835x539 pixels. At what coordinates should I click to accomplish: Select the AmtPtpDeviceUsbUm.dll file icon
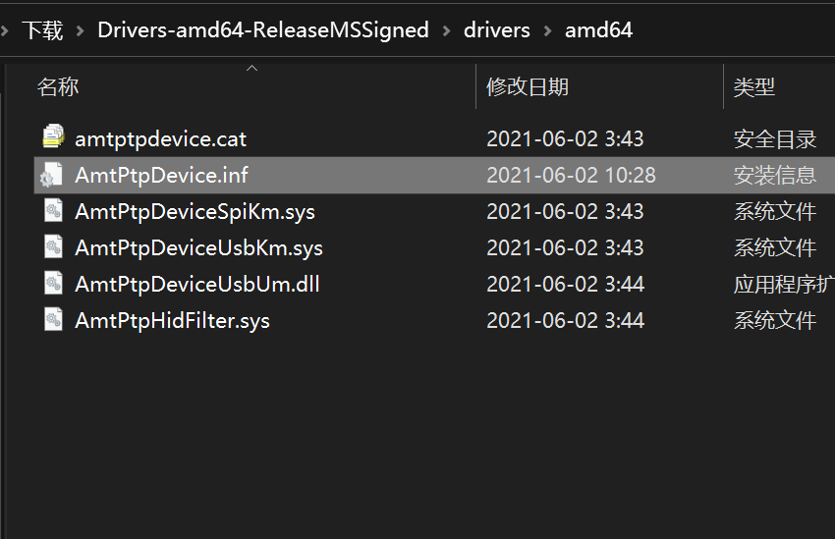click(53, 284)
